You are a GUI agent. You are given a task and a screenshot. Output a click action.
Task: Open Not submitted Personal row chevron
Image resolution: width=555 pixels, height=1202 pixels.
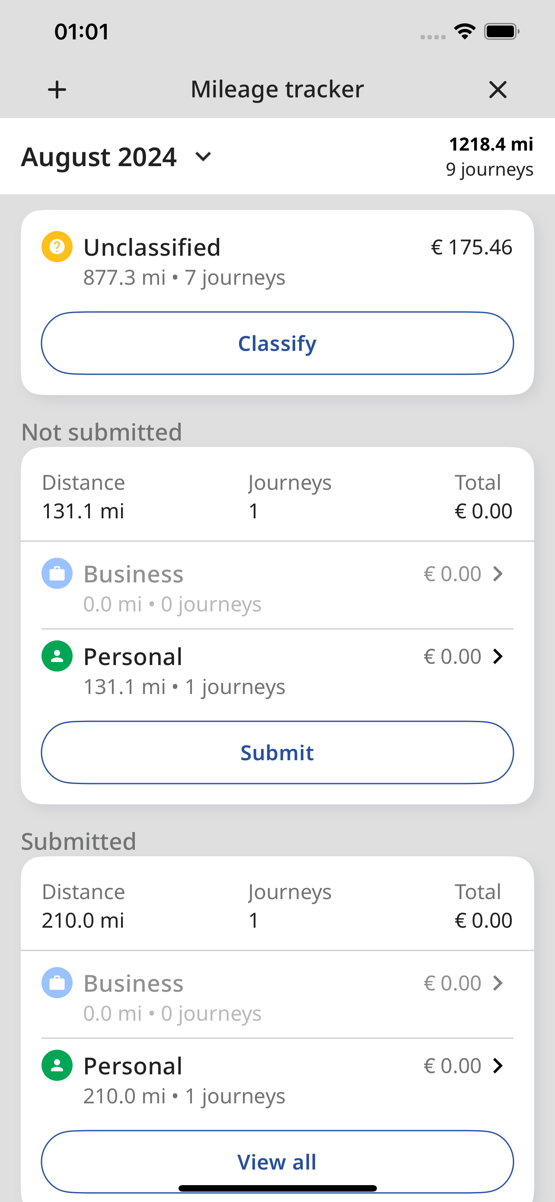498,656
